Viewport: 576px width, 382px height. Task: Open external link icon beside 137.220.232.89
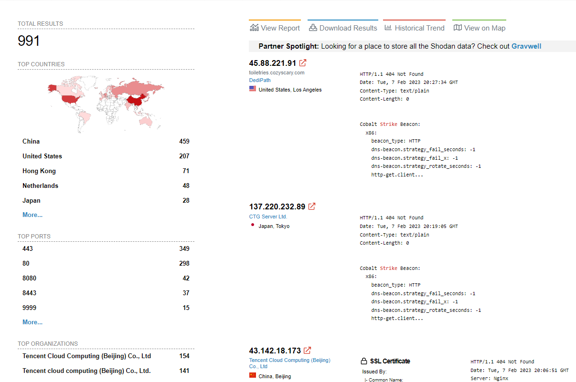(312, 206)
